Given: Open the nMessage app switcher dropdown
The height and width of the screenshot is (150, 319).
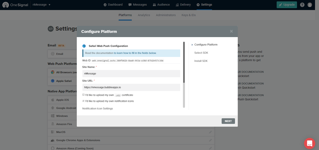Looking at the screenshot, I should point(41,5).
